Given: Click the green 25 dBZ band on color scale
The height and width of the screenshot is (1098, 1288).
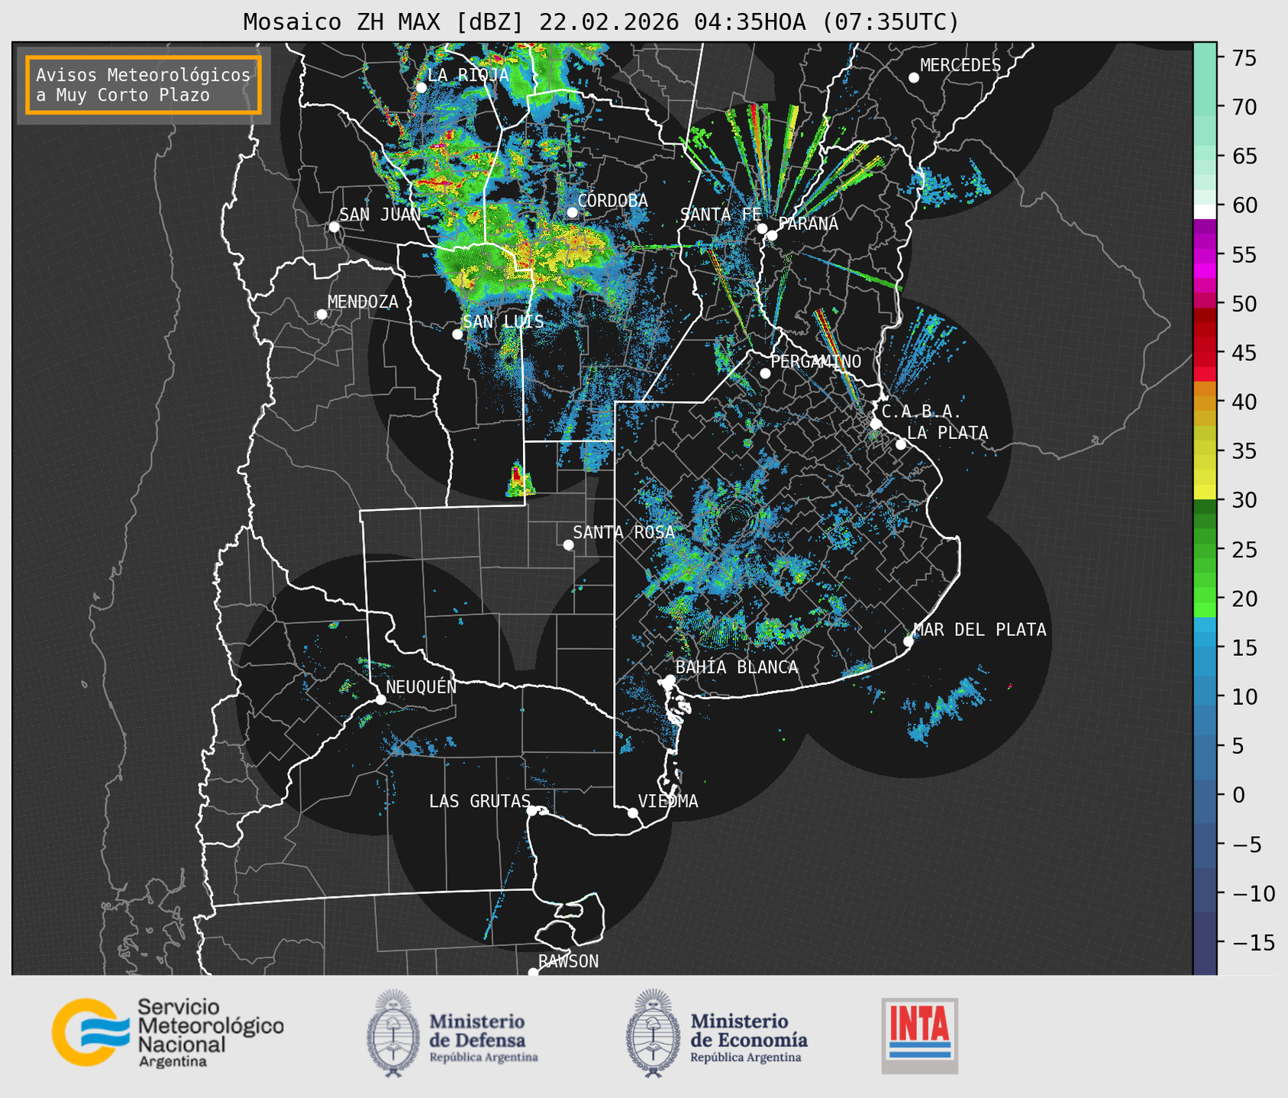Looking at the screenshot, I should pyautogui.click(x=1205, y=550).
